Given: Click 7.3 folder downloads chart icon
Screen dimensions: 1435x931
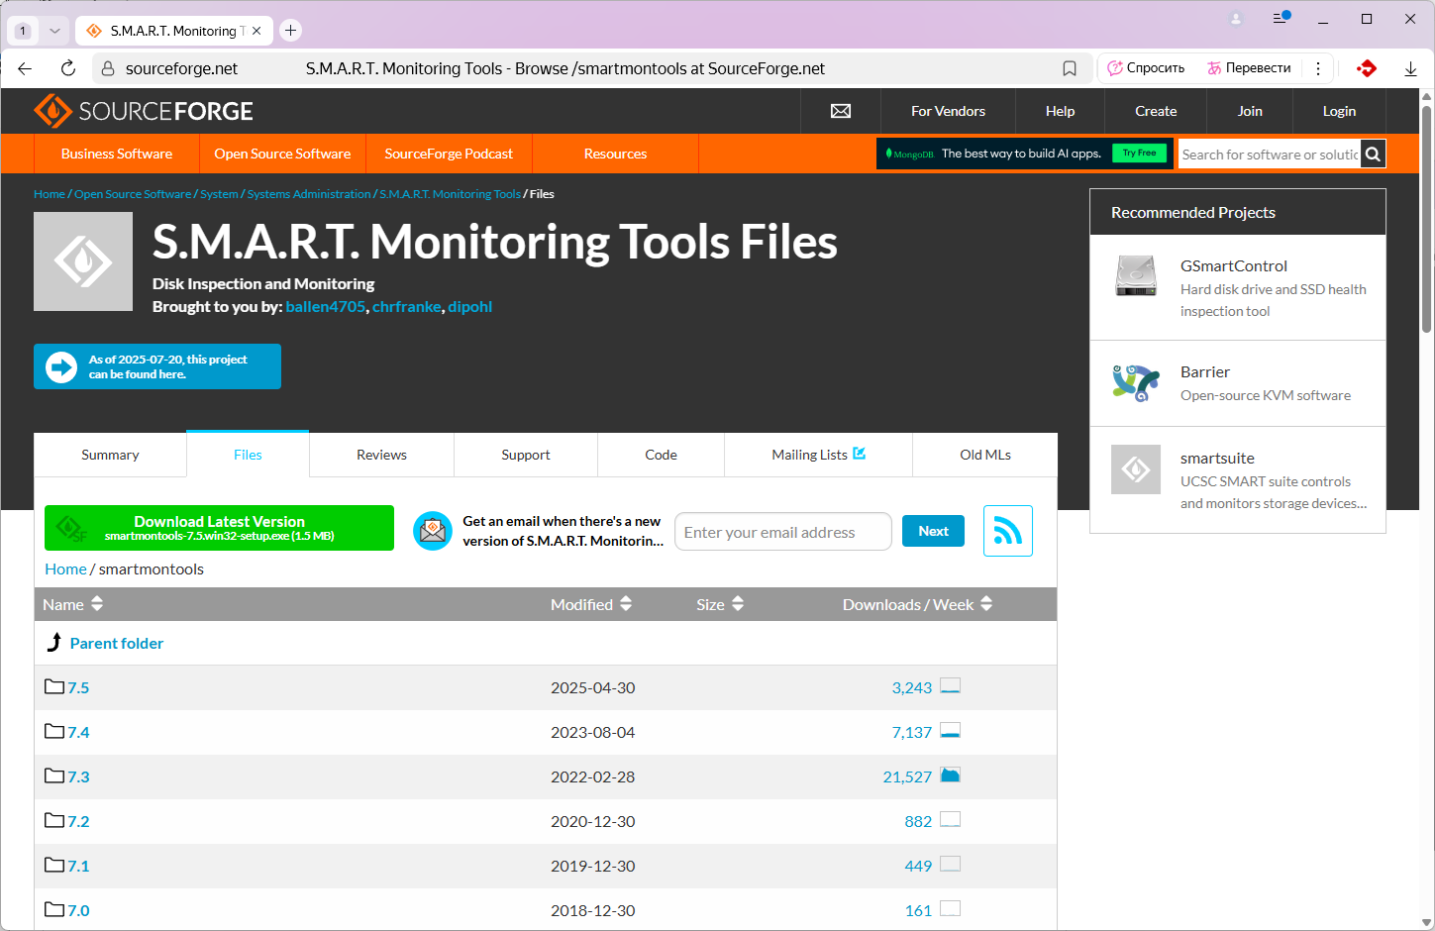Looking at the screenshot, I should tap(950, 776).
